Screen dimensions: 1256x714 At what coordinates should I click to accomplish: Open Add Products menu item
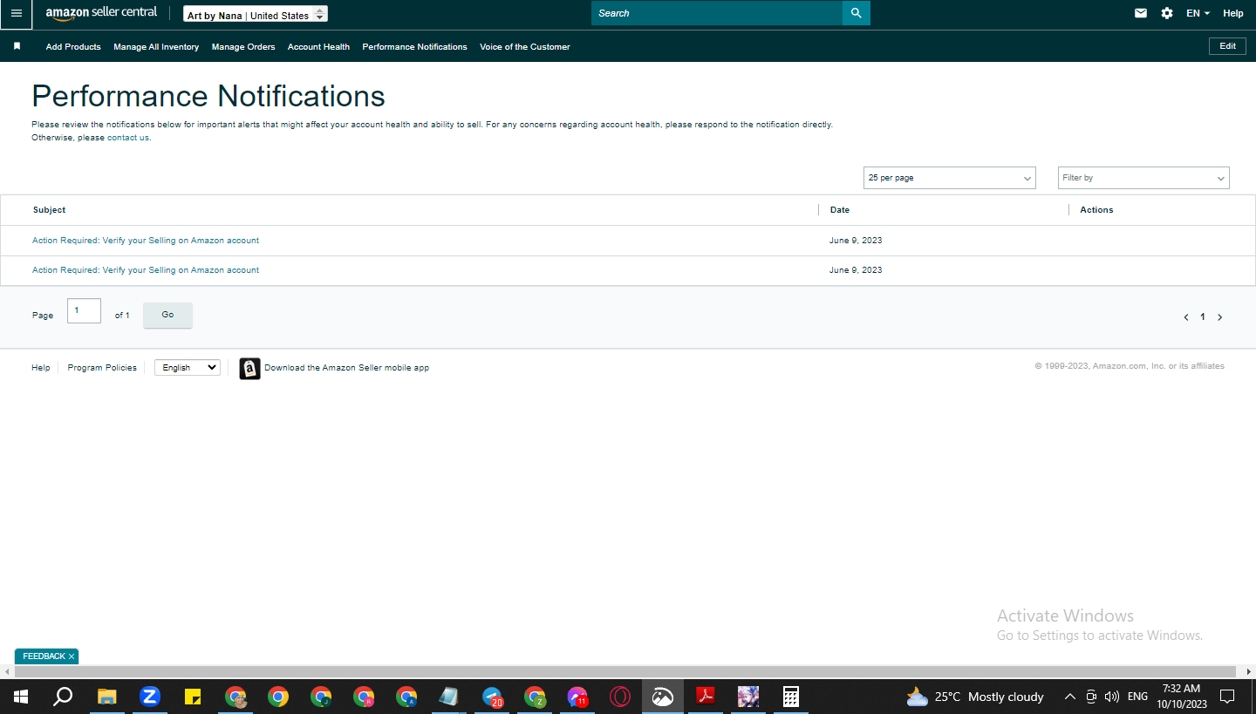[73, 47]
